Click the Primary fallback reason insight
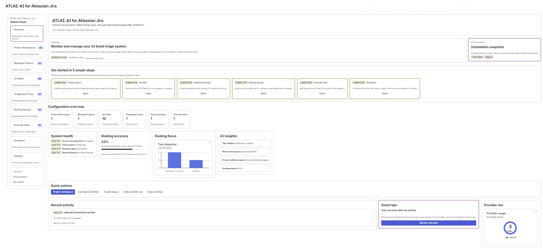 click(x=246, y=160)
